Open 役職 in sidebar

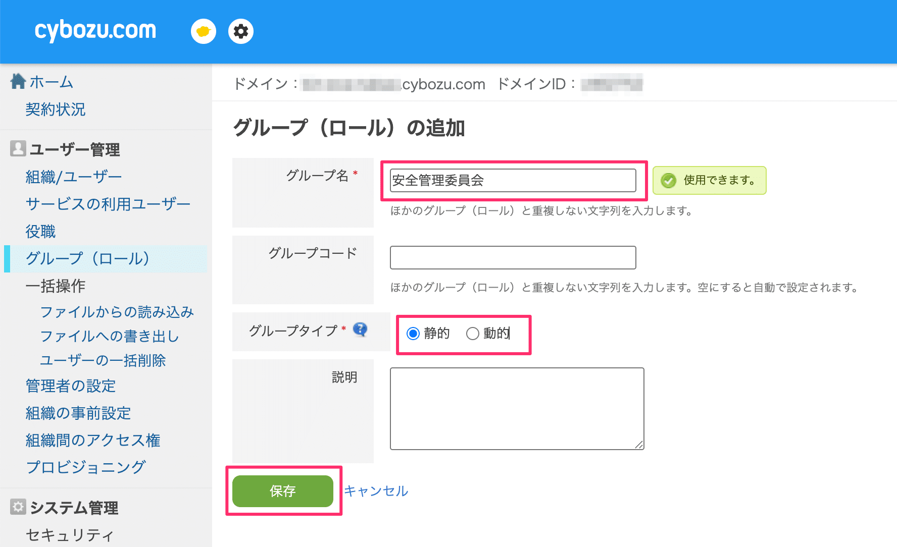[40, 231]
